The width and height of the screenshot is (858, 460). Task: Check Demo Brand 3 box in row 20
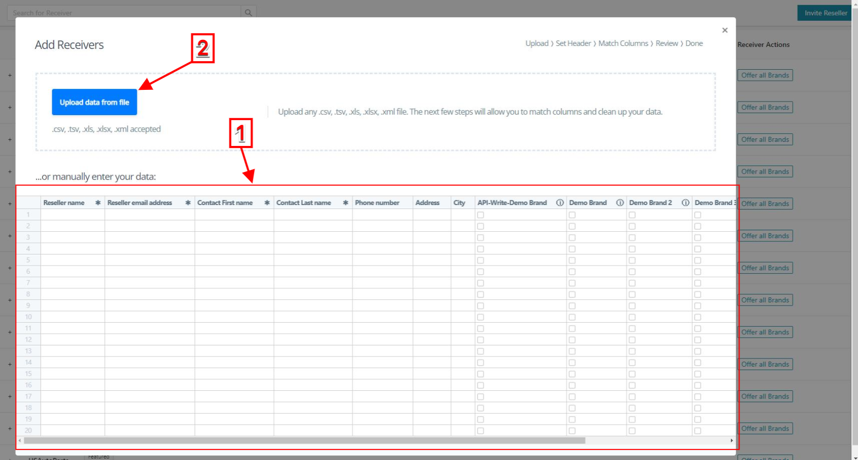698,431
